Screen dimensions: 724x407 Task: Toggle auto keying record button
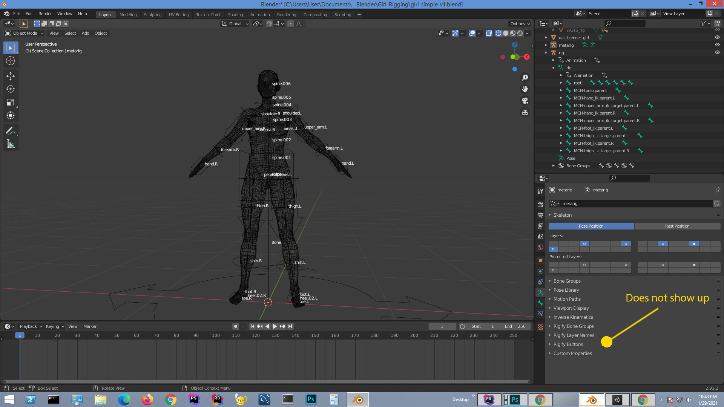236,326
